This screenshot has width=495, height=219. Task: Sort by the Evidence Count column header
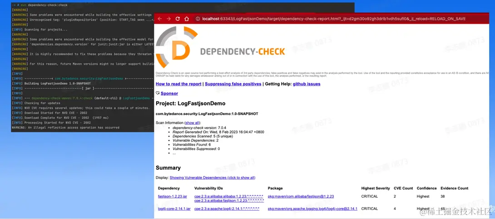(x=455, y=188)
